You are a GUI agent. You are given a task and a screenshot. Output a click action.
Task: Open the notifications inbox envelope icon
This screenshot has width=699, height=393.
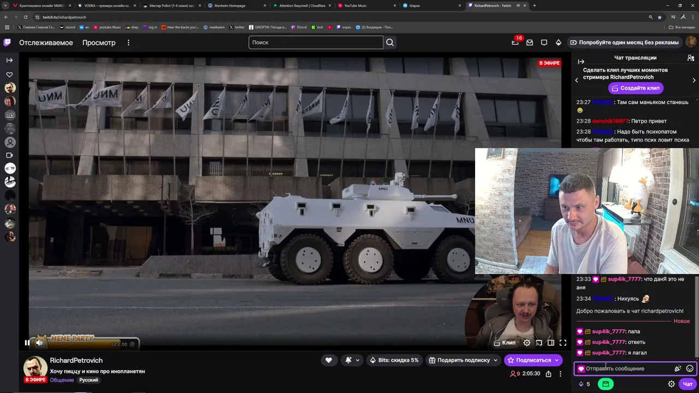coord(530,43)
